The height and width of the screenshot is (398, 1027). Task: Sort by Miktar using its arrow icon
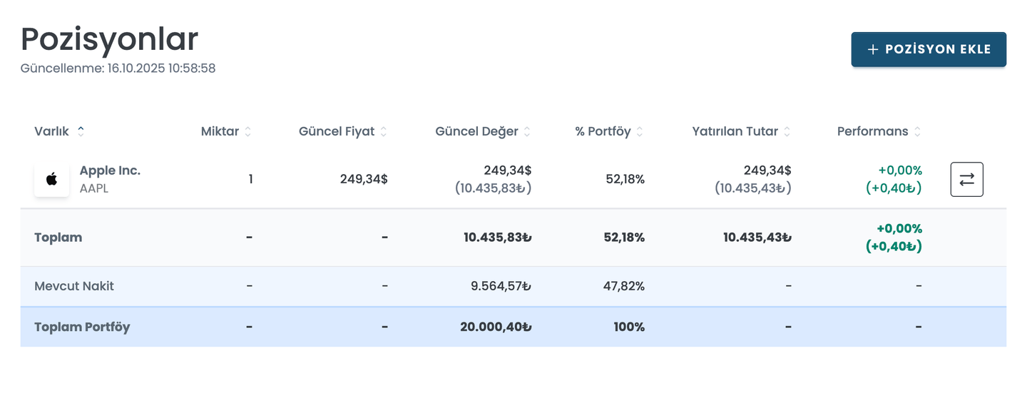[248, 132]
